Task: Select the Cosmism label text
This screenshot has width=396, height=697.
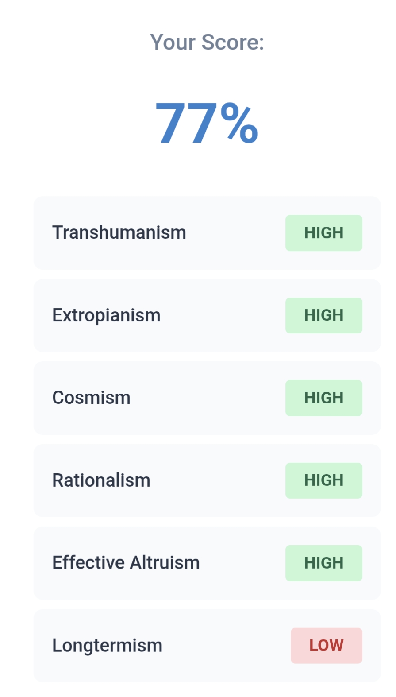Action: click(x=91, y=398)
